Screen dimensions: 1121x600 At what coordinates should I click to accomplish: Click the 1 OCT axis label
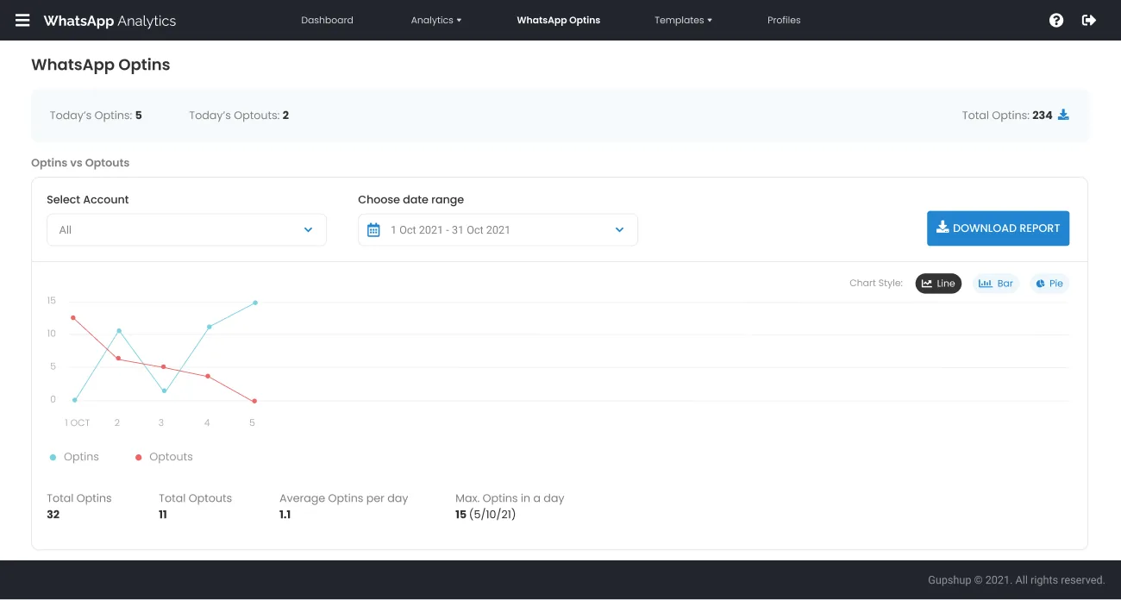tap(78, 422)
